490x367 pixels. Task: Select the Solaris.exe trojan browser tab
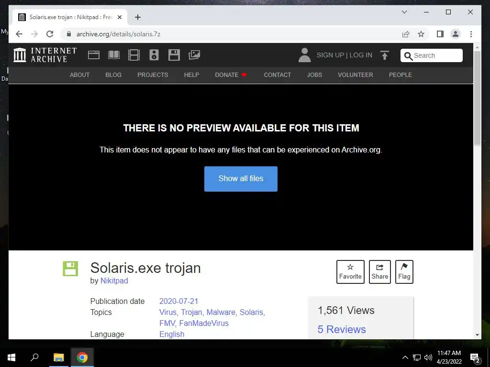click(x=70, y=17)
